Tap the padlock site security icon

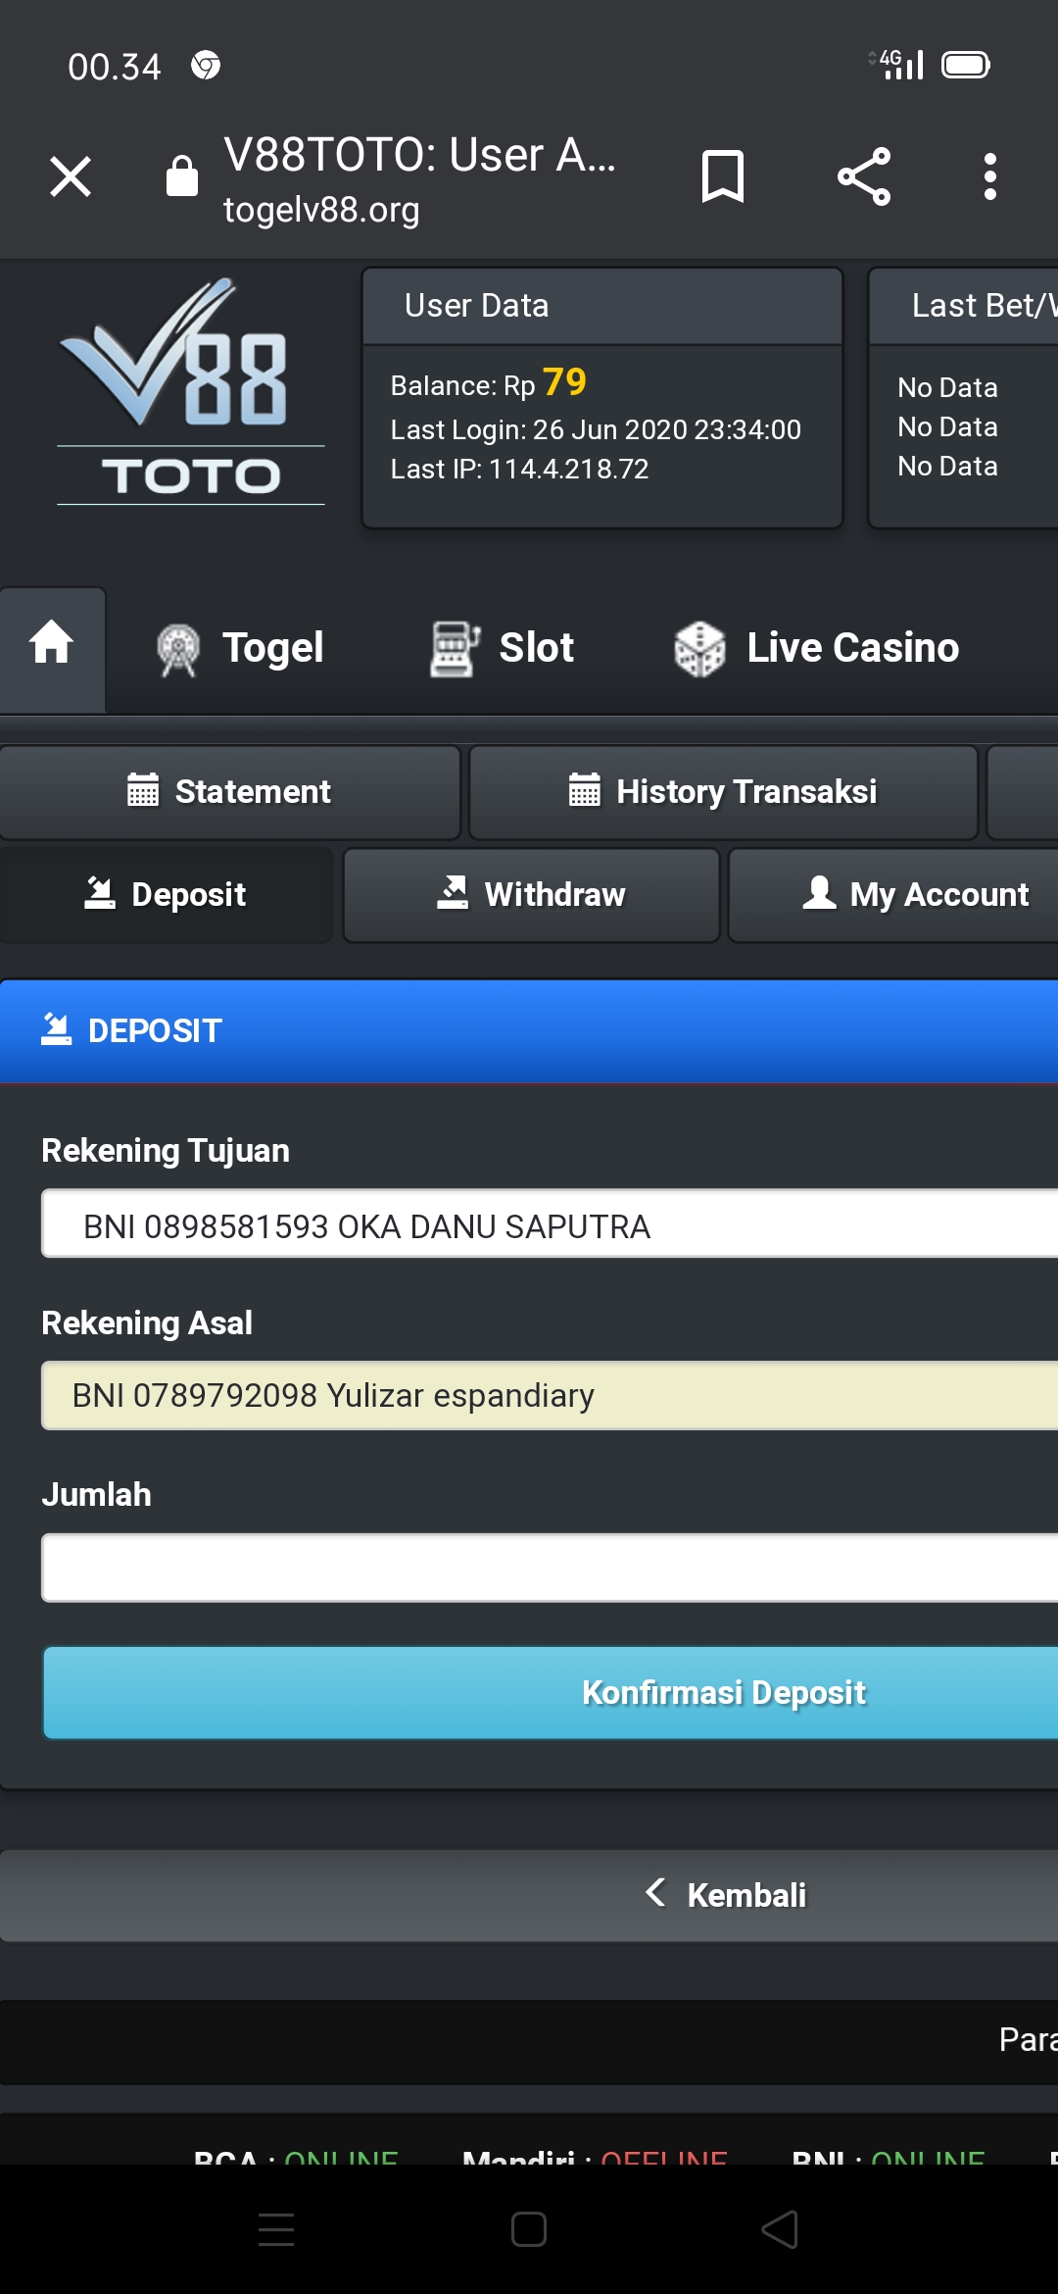(x=182, y=176)
